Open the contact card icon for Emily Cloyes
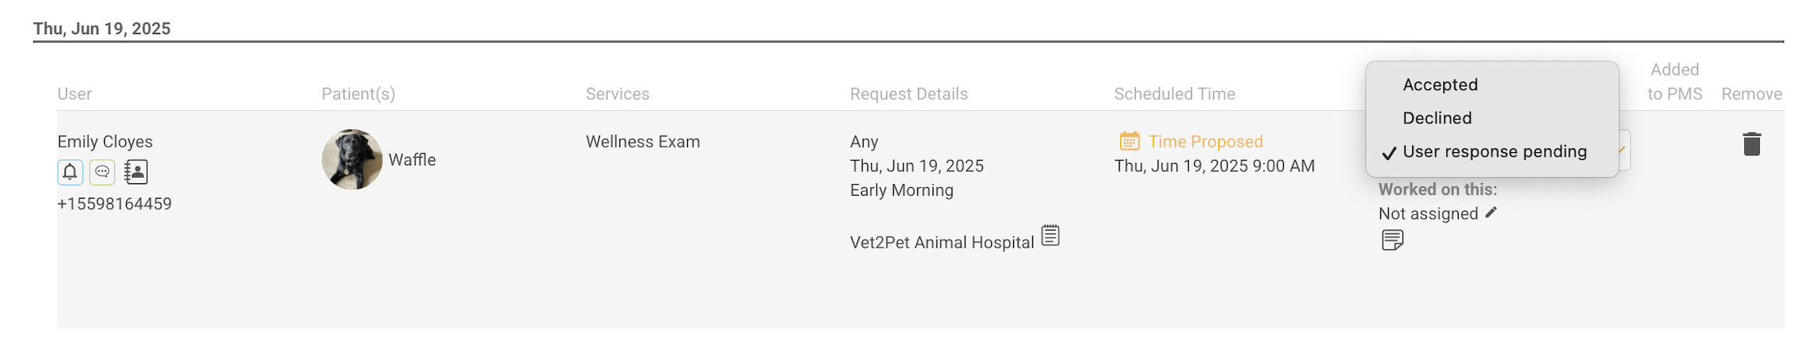The width and height of the screenshot is (1819, 357). 136,172
